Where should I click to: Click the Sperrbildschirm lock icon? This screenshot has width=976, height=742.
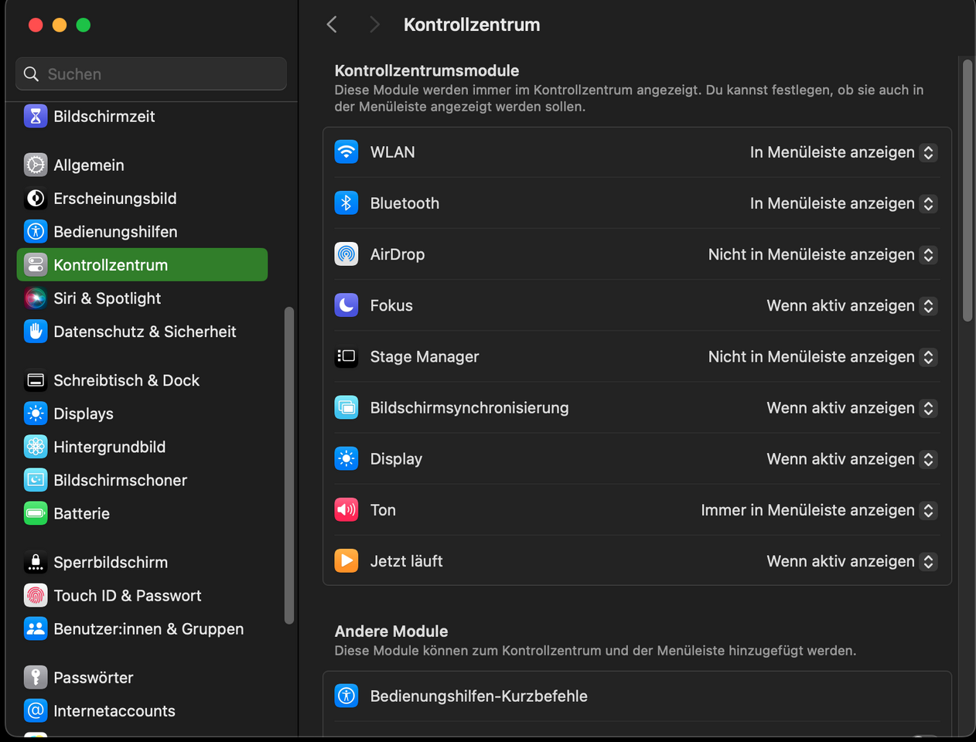(x=36, y=562)
